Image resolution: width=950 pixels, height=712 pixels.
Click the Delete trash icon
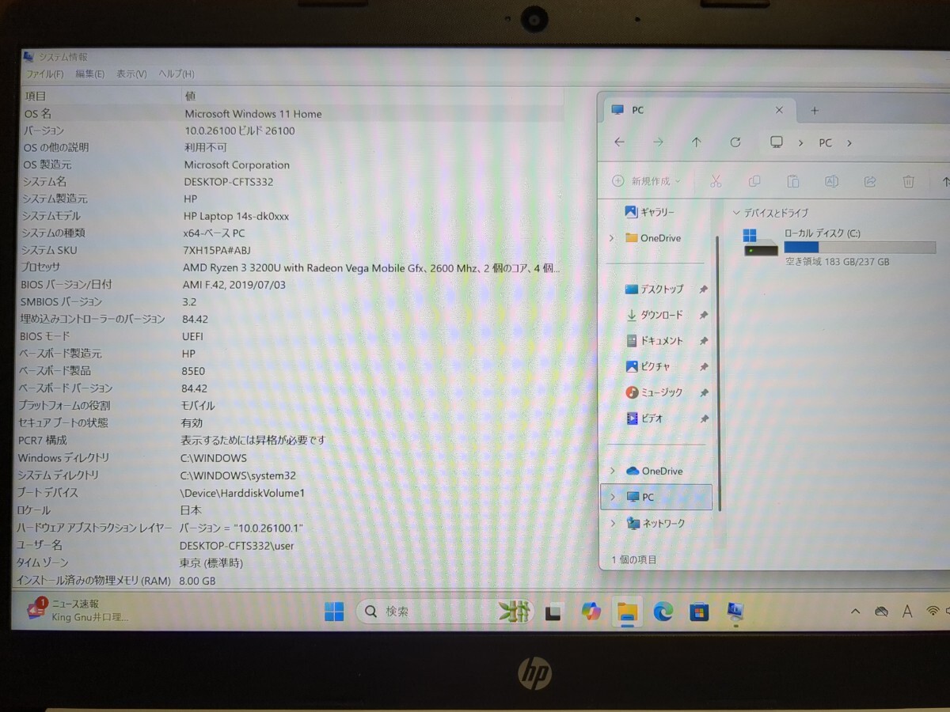click(x=908, y=181)
